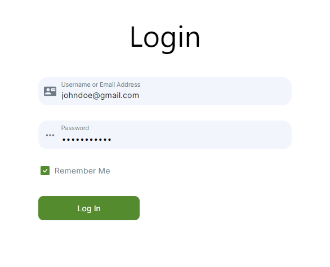Place cursor after gmail.com in email field
The image size is (330, 267).
click(140, 95)
